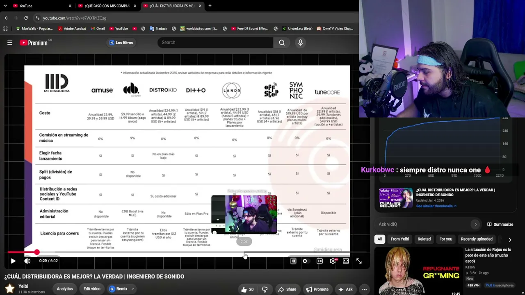The image size is (525, 295).
Task: Select the All filter chip
Action: (380, 239)
